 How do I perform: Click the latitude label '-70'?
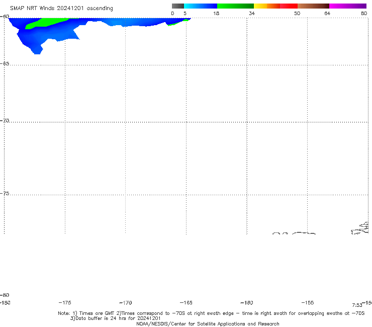(x=5, y=121)
